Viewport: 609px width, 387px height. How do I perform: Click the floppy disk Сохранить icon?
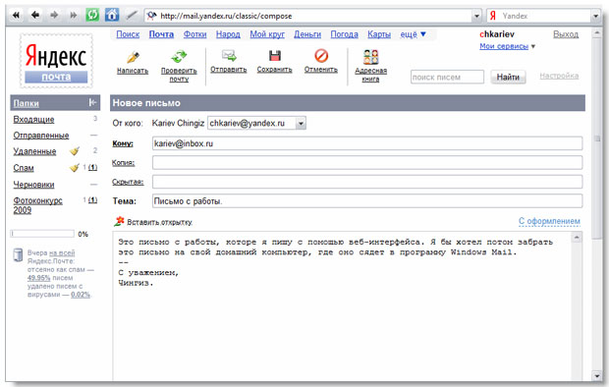pyautogui.click(x=275, y=56)
